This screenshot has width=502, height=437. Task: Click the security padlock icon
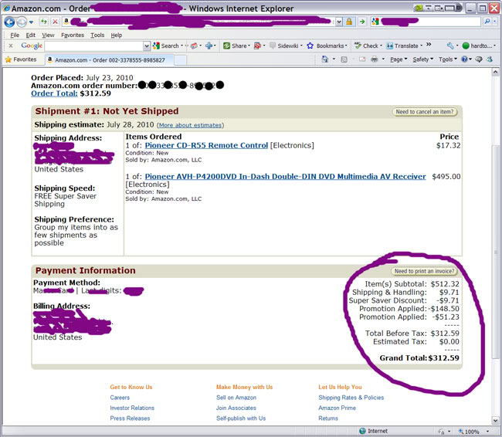click(x=349, y=22)
